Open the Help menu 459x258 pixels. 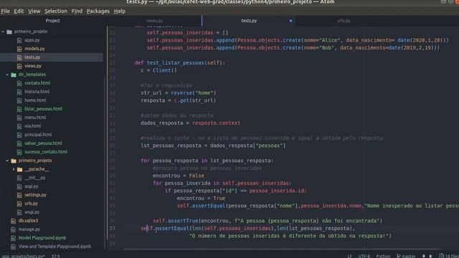coord(120,11)
